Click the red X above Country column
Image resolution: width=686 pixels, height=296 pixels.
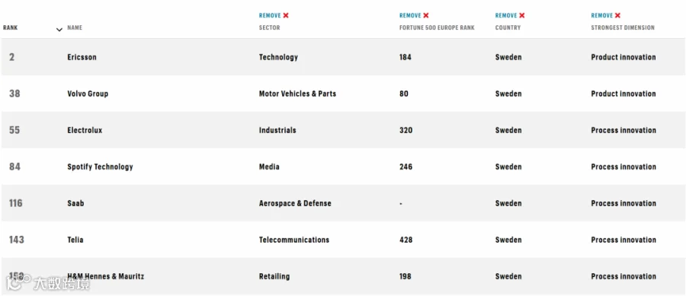522,16
